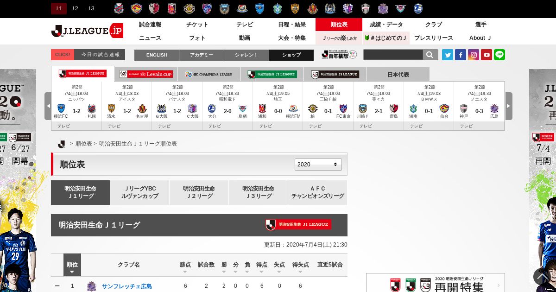Open the サンフレッチェ広島 club link
This screenshot has width=556, height=292.
click(x=127, y=286)
